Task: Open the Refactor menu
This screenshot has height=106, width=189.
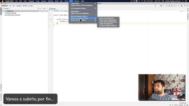Action: [50, 1]
